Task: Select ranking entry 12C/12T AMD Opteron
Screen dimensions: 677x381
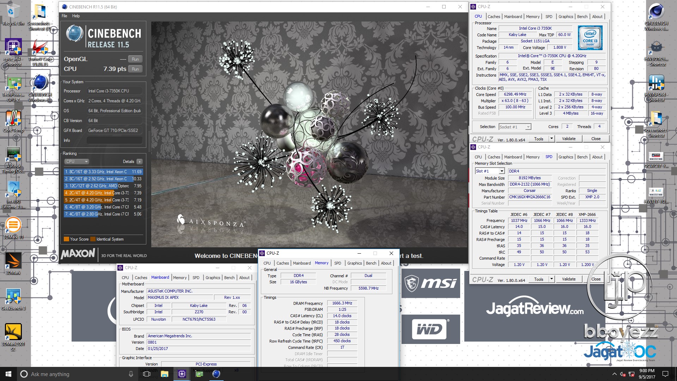Action: (x=103, y=186)
